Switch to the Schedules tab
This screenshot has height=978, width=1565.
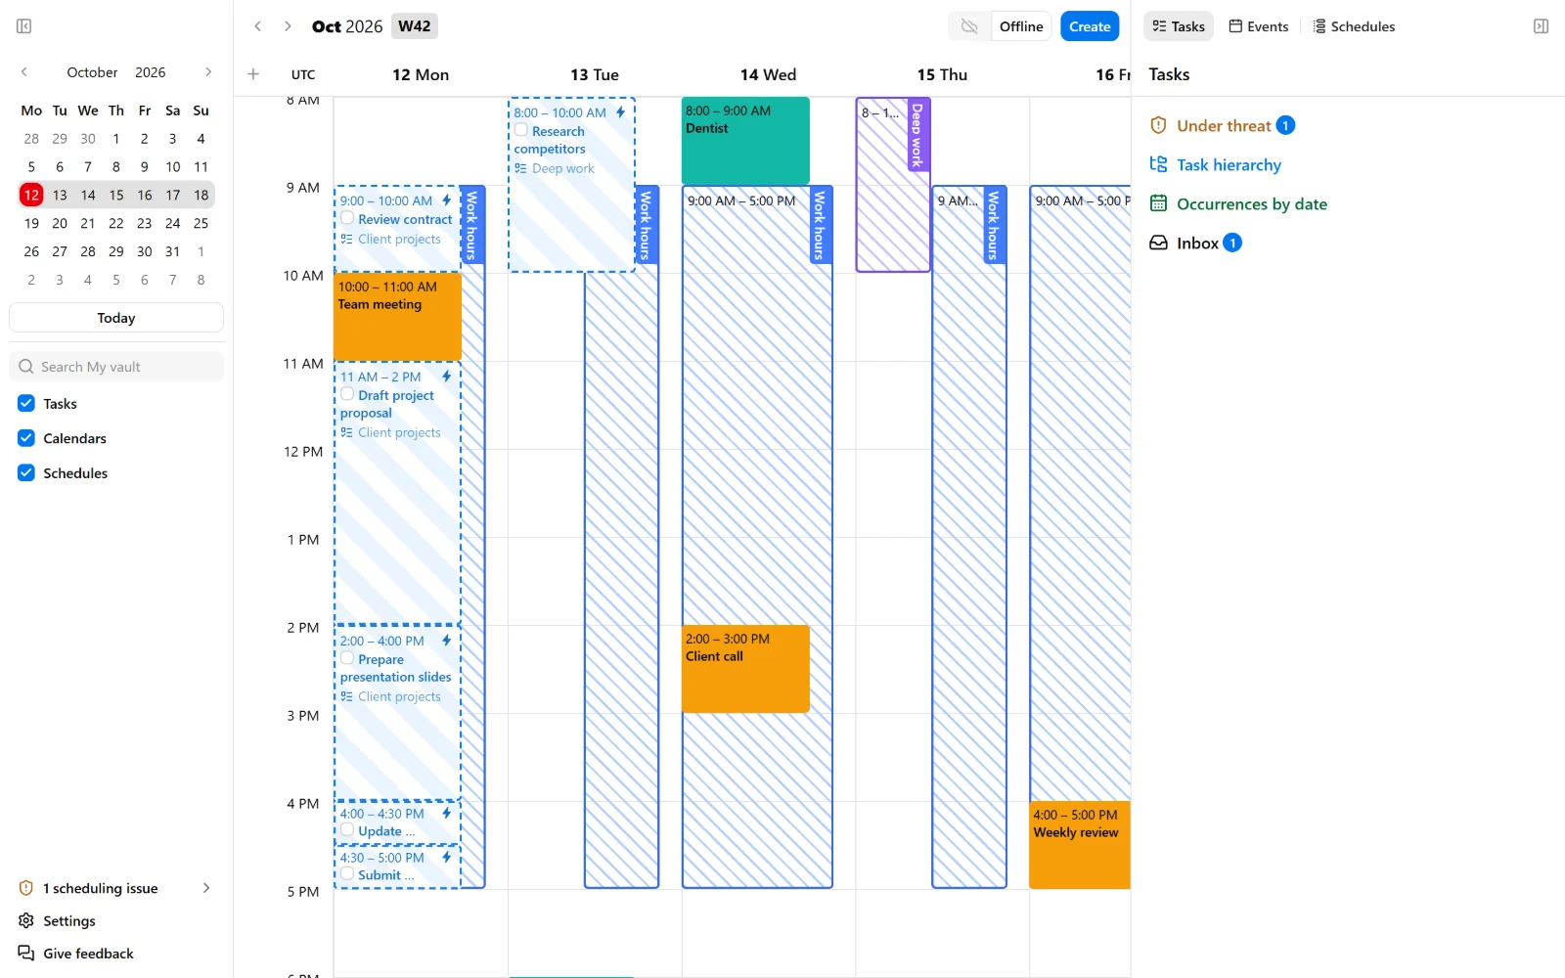pos(1354,26)
